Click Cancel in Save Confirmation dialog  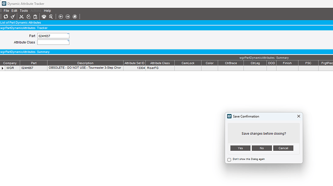coord(283,148)
